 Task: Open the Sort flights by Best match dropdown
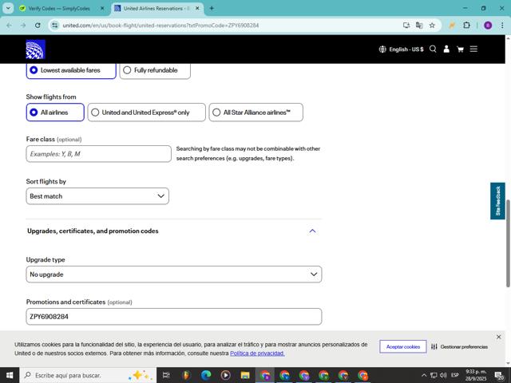97,196
